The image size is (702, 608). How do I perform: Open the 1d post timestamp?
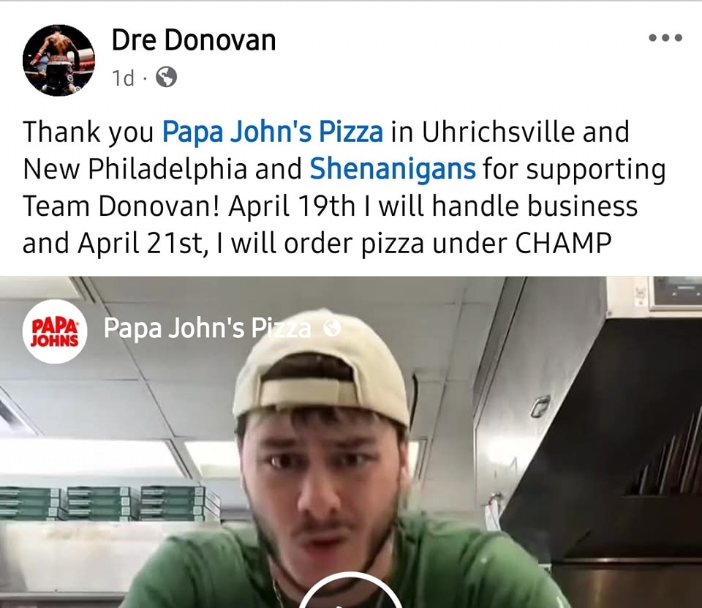123,78
